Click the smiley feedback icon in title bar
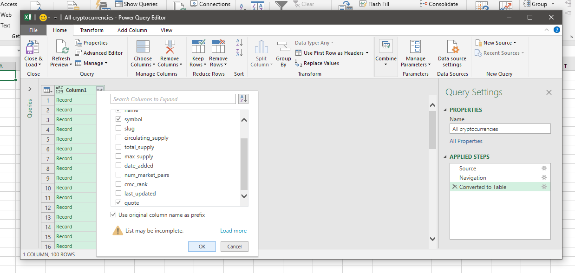Screen dimensions: 575x273 click(x=43, y=17)
